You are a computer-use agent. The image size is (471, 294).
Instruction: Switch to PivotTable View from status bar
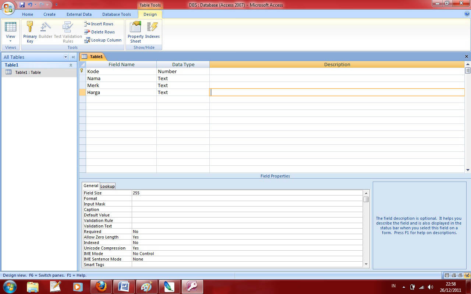pyautogui.click(x=454, y=275)
